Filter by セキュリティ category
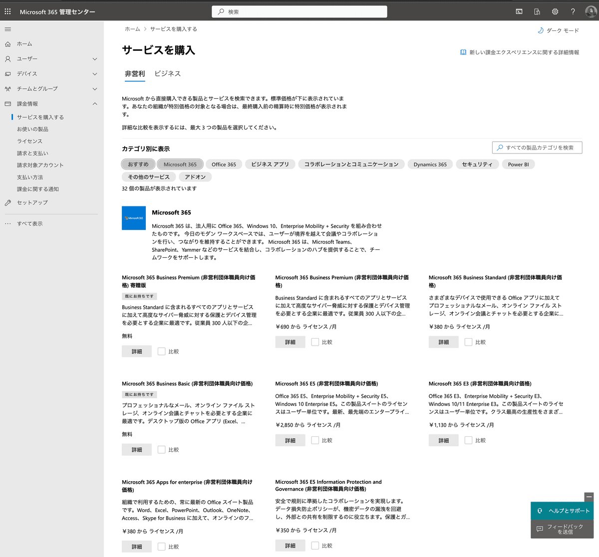 (477, 164)
